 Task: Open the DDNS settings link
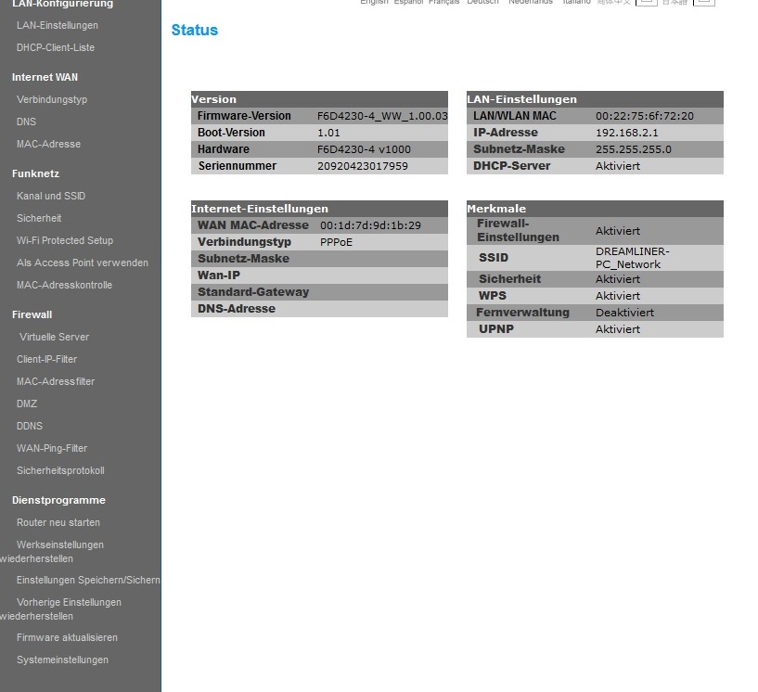(30, 426)
